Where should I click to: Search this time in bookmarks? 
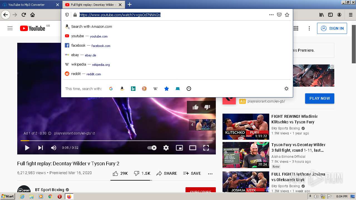[167, 89]
